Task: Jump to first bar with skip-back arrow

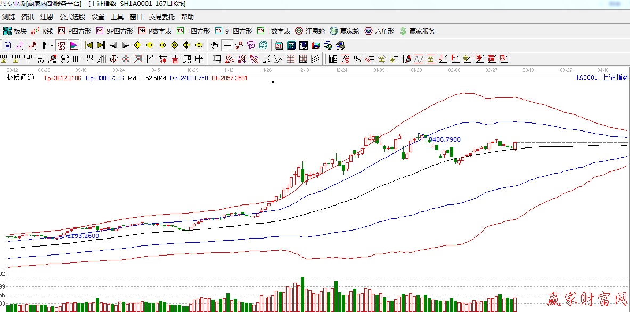Action: point(88,45)
